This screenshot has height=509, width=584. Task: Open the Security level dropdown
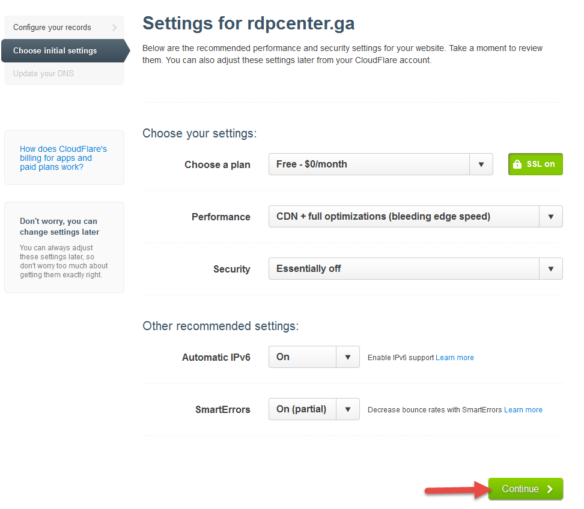pyautogui.click(x=404, y=269)
